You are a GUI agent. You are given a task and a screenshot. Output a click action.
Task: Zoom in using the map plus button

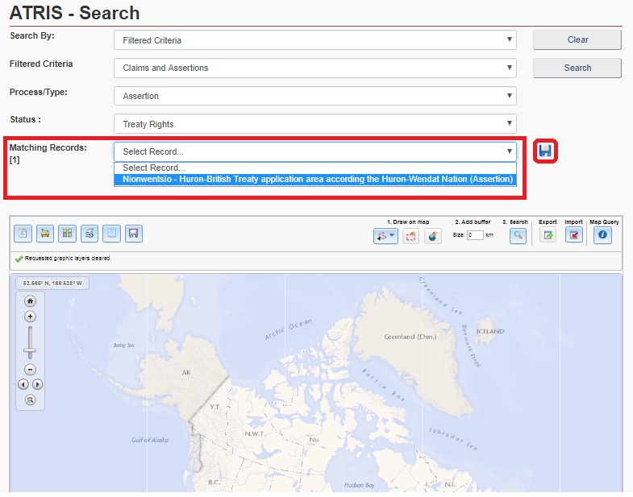click(30, 317)
